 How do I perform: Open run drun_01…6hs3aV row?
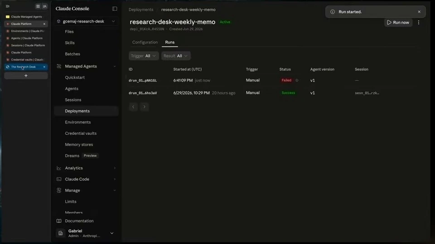(x=273, y=93)
